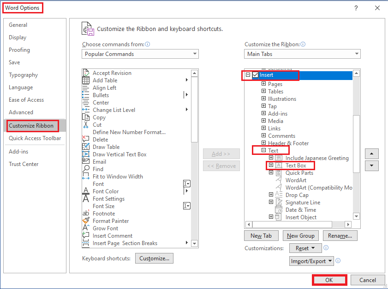Click the info icon beside Customize the Ribbon
The image size is (388, 289).
[x=303, y=44]
